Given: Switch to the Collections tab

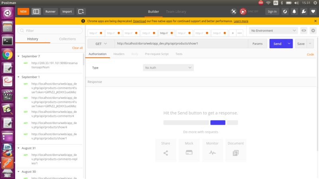Looking at the screenshot, I should pyautogui.click(x=67, y=39).
